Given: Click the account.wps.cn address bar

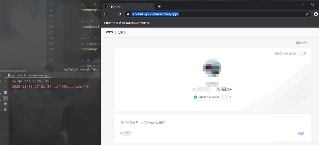Looking at the screenshot, I should (217, 14).
